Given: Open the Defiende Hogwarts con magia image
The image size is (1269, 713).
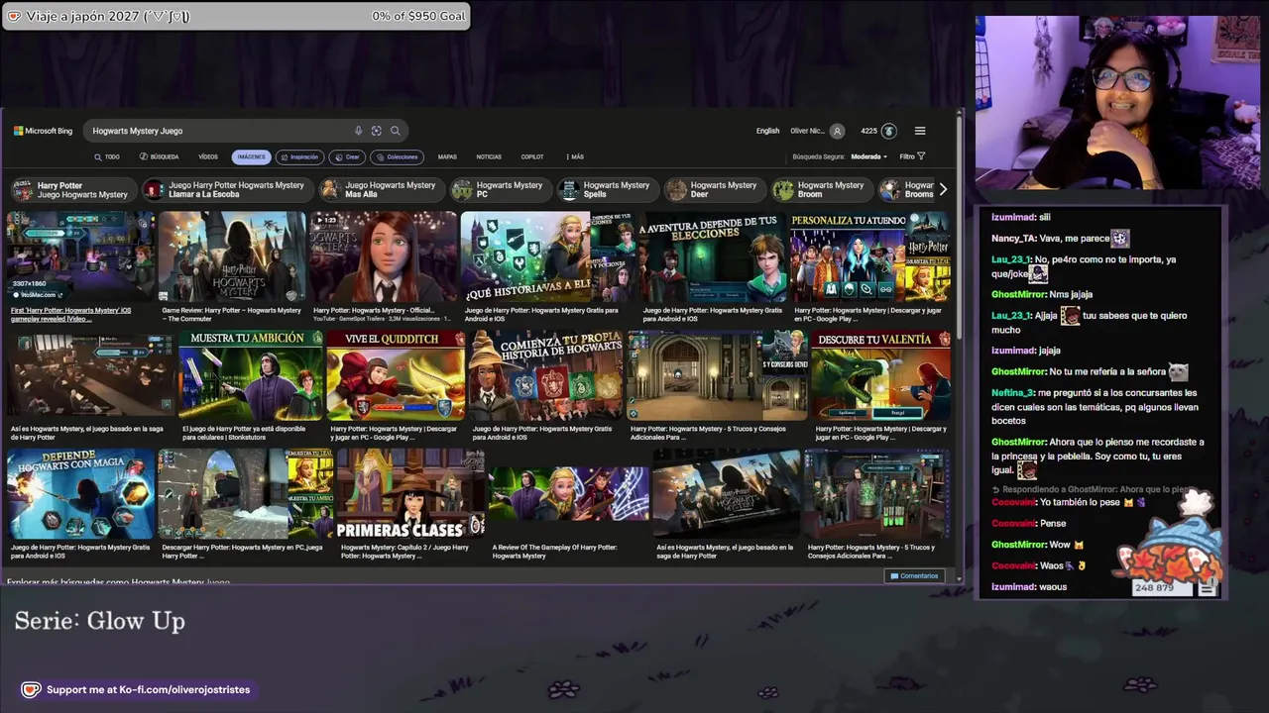Looking at the screenshot, I should tap(81, 494).
